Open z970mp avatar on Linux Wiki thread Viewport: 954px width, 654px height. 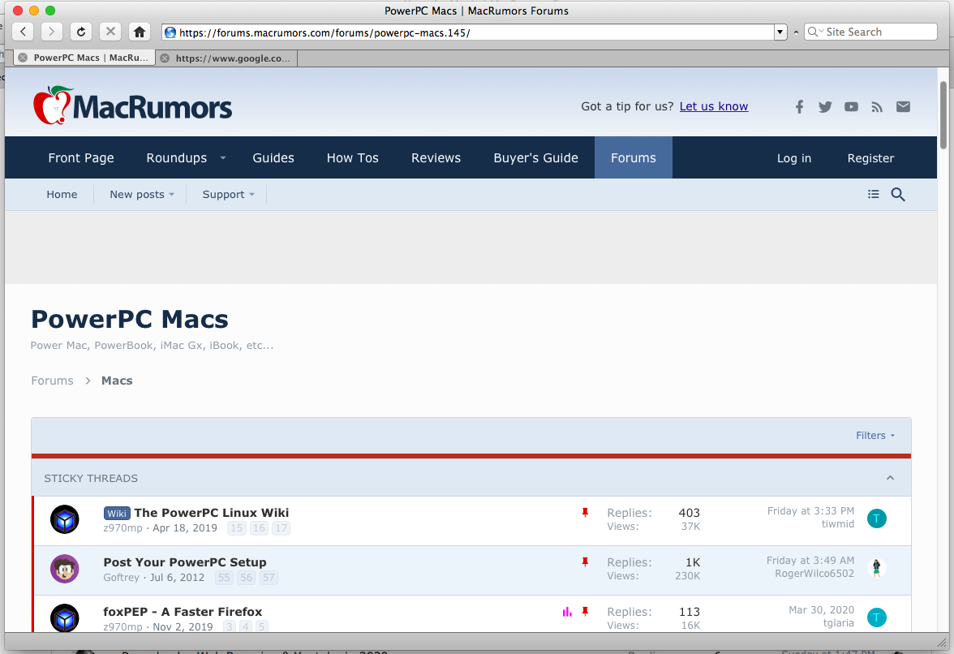[x=65, y=519]
